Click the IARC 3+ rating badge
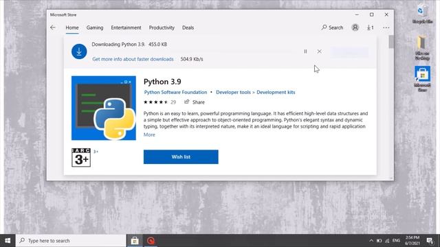 (81, 157)
